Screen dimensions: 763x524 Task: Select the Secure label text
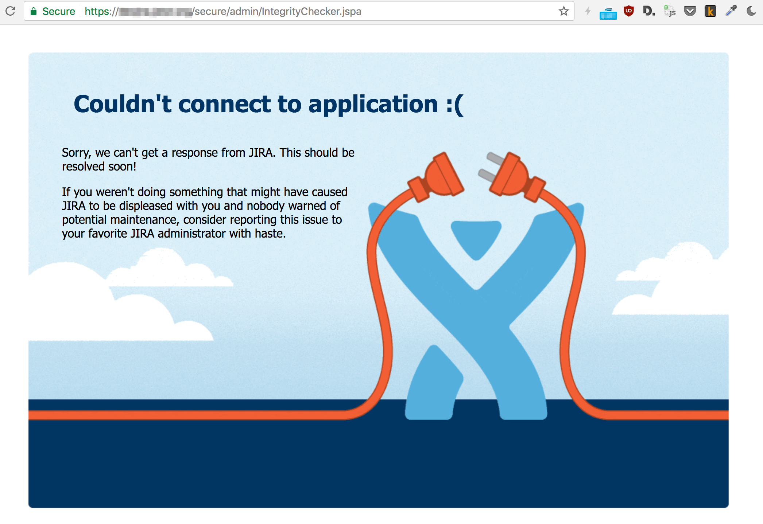pos(59,11)
